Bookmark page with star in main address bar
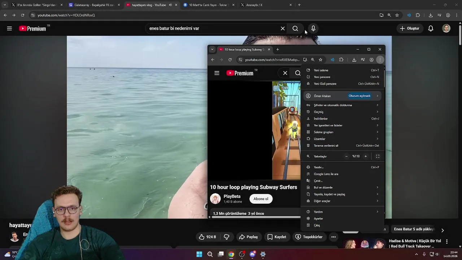 (397, 15)
